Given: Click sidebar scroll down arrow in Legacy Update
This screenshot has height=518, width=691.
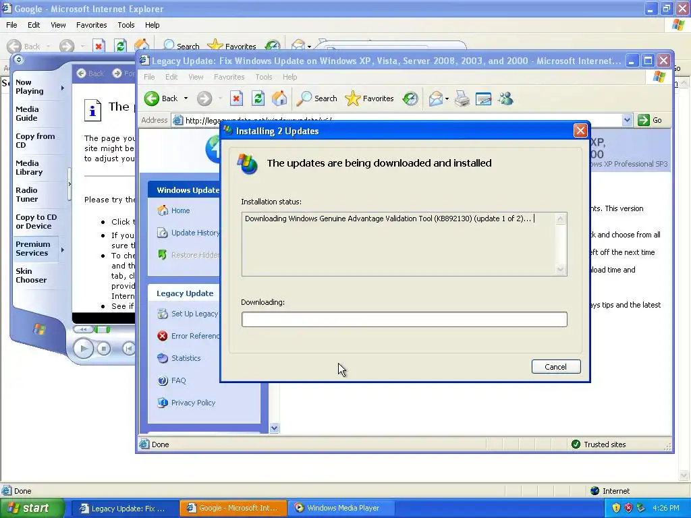Looking at the screenshot, I should pyautogui.click(x=274, y=428).
